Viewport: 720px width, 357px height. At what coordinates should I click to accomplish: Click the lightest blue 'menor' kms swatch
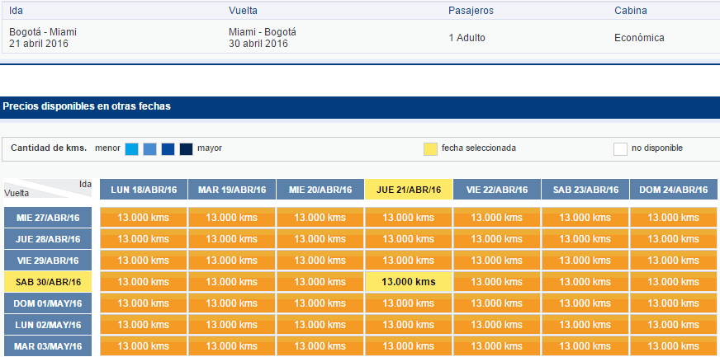point(132,149)
